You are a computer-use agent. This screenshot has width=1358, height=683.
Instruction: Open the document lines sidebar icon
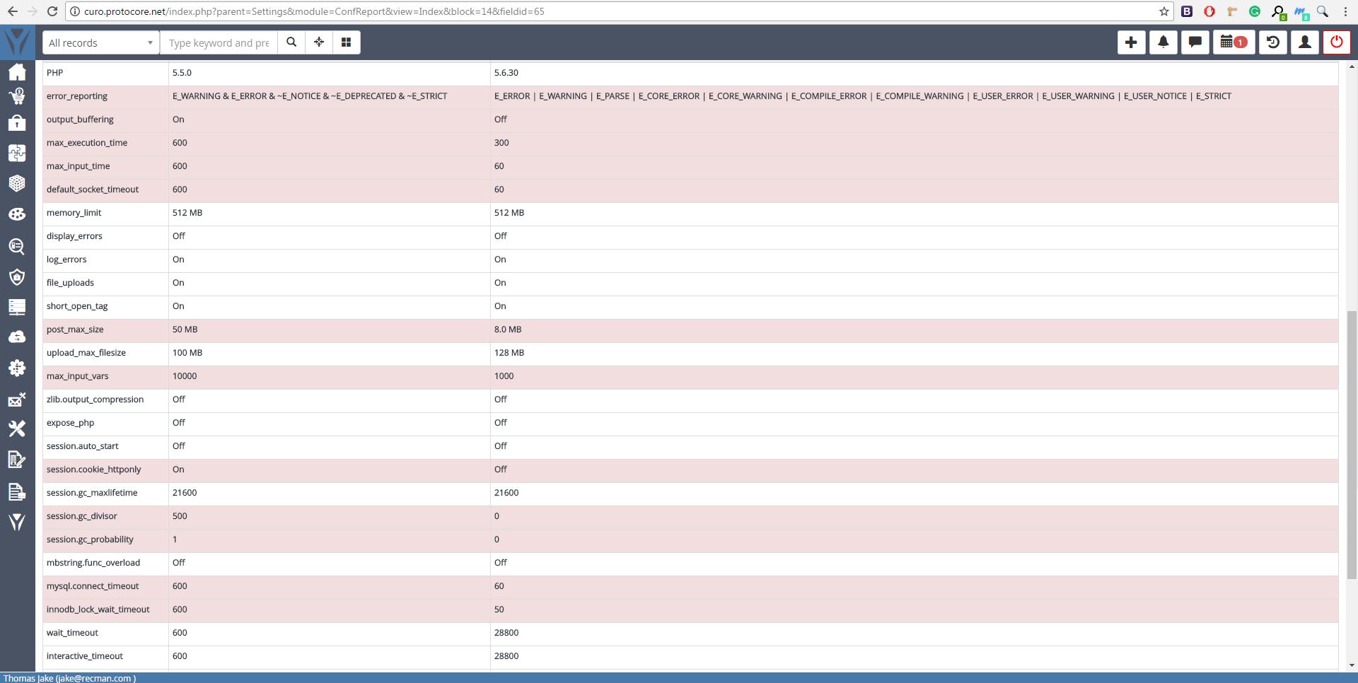(x=17, y=492)
